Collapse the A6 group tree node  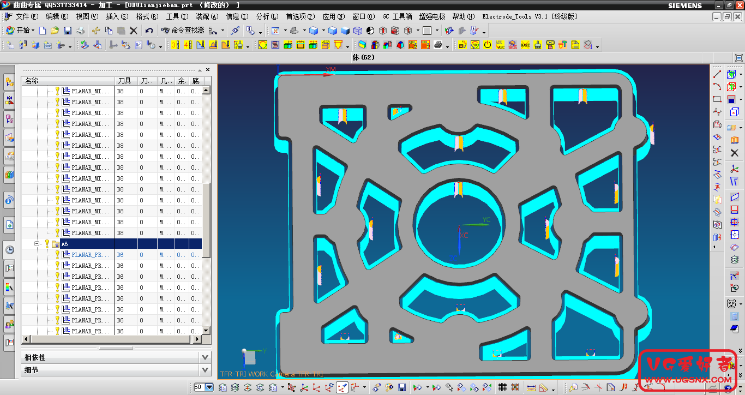point(37,244)
